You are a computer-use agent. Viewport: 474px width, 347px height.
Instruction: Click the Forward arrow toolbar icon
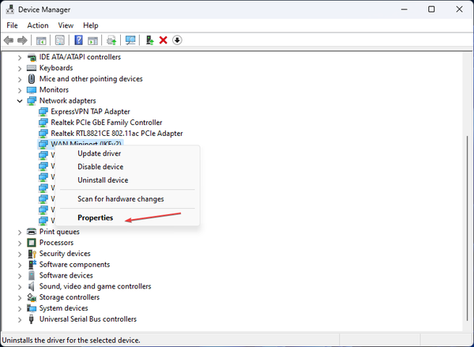coord(22,40)
